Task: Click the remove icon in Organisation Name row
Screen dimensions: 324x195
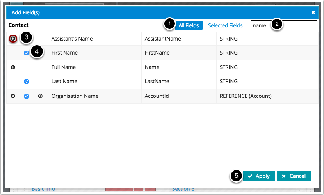Action: 13,96
